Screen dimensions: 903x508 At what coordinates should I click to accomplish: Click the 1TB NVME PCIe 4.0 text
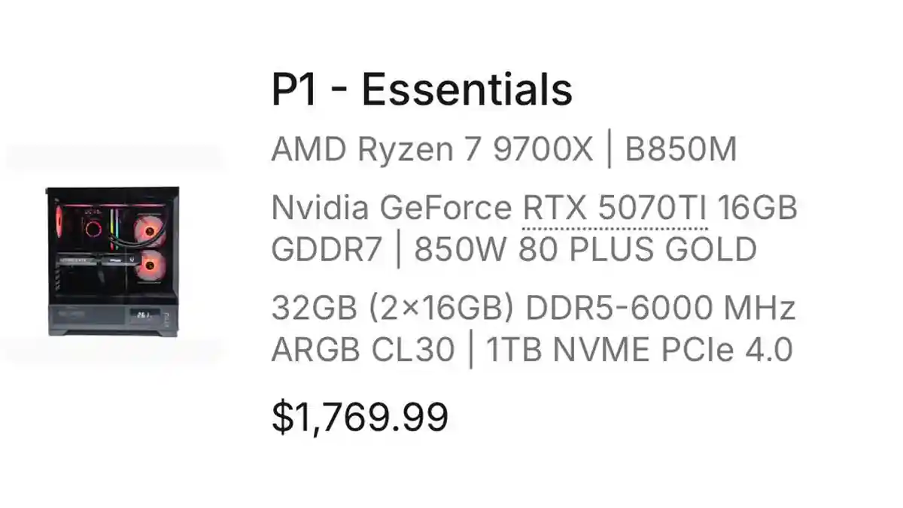[639, 350]
